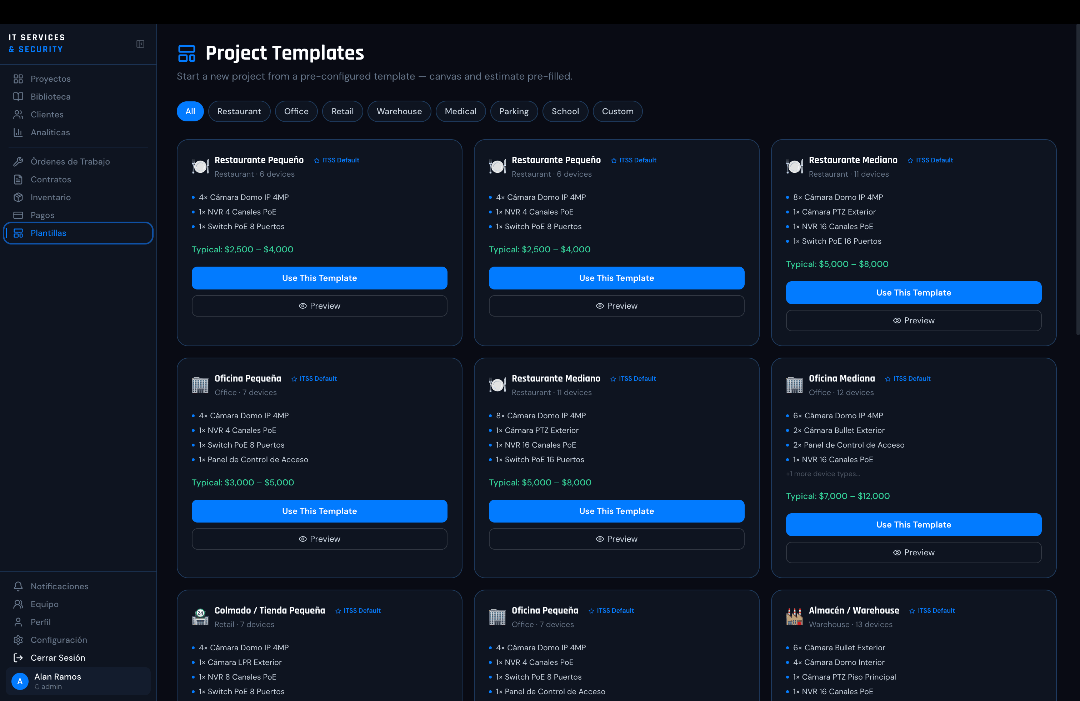
Task: Switch to the Parking filter
Action: point(514,111)
